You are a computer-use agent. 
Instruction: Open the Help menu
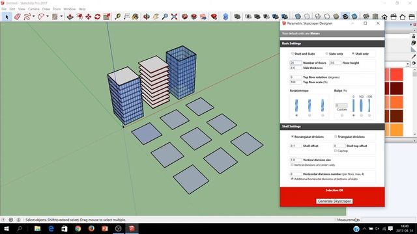(x=82, y=9)
